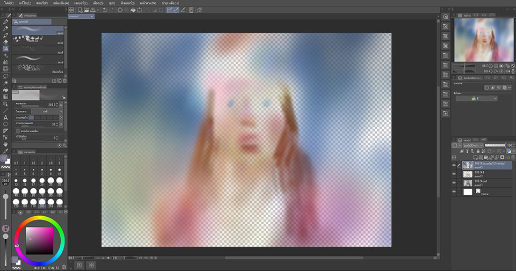Screen dimensions: 516x271
Task: Open the first menu in the menu bar
Action: 6,3
